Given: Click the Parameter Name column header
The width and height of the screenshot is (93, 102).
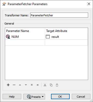Looking at the screenshot, I should [x=25, y=31].
